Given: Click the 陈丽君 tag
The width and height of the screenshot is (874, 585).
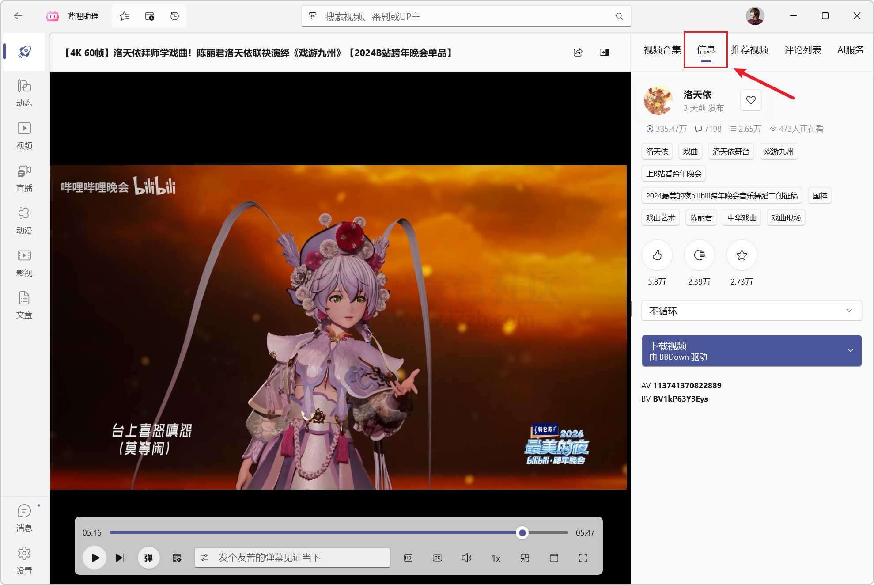Looking at the screenshot, I should 701,218.
